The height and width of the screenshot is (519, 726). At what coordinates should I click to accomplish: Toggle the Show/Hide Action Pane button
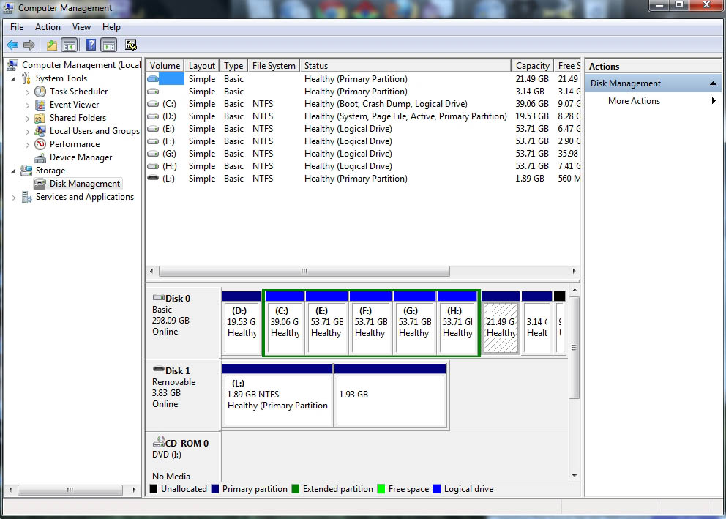point(109,45)
